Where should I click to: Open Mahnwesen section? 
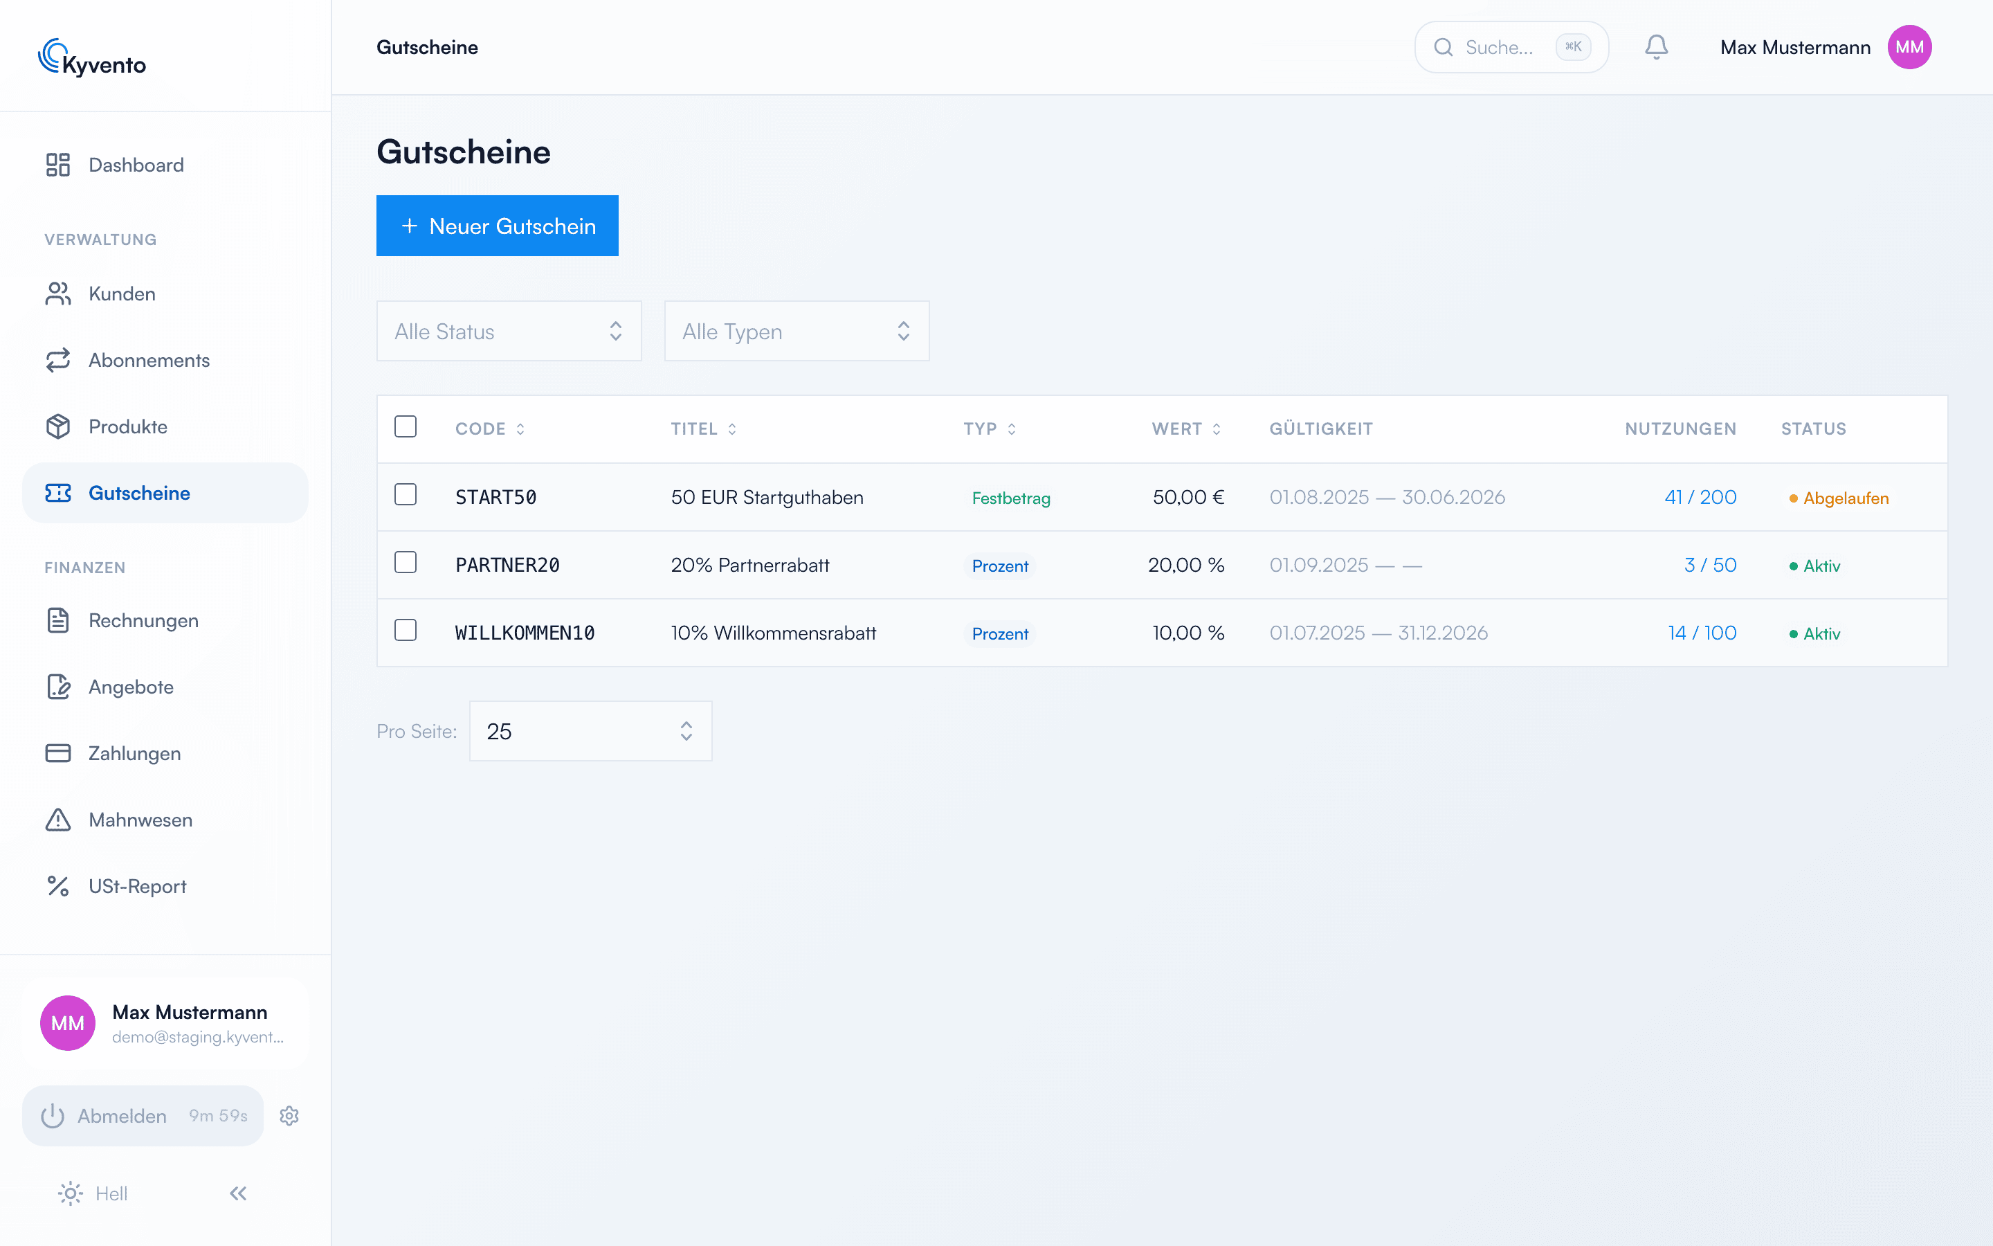(x=165, y=819)
